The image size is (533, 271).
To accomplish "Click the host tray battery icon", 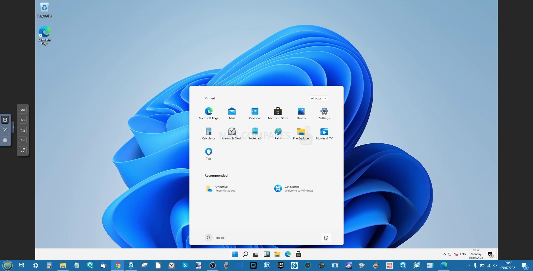I will [482, 265].
